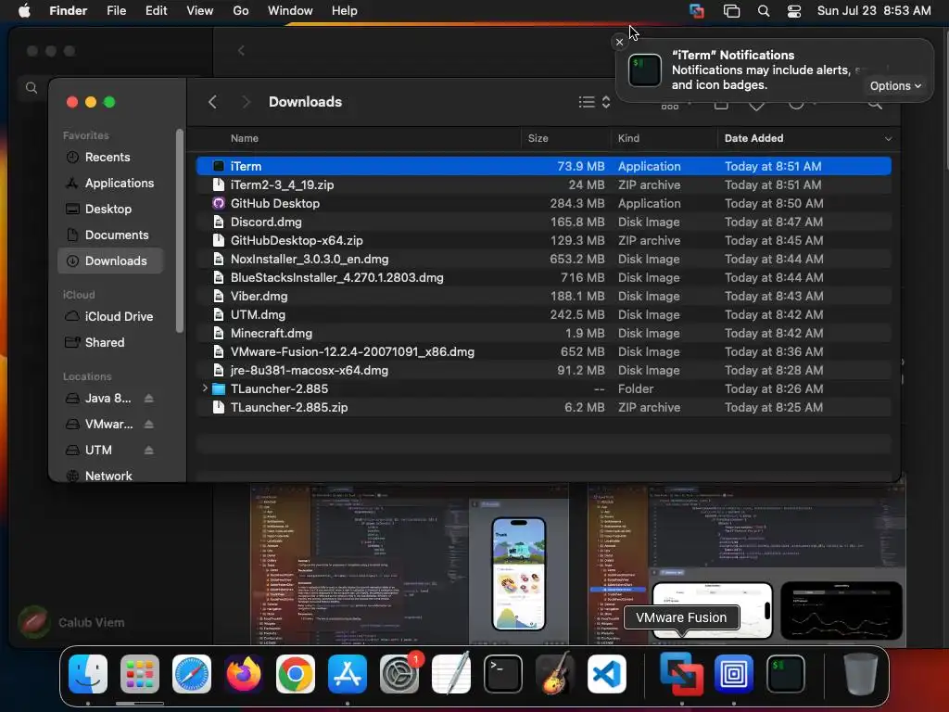Open the list view selector dropdown

[594, 102]
